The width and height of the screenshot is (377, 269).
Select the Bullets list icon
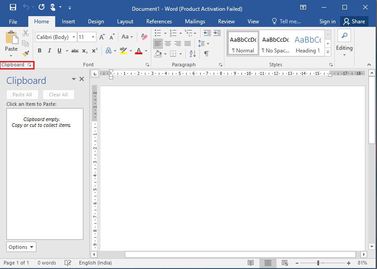158,33
